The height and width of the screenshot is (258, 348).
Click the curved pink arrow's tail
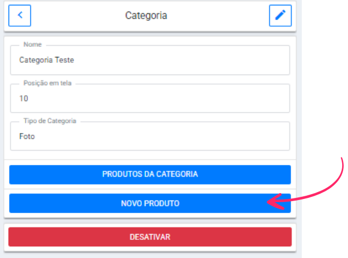(340, 159)
